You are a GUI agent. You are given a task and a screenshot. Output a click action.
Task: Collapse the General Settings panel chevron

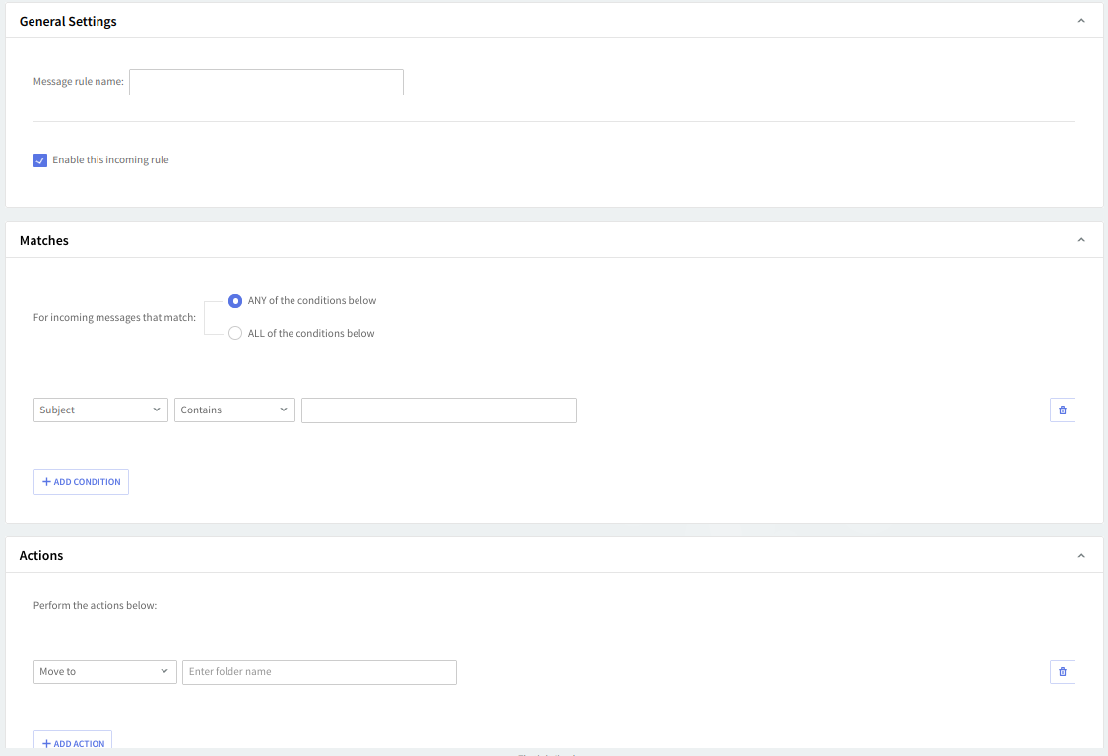pos(1080,21)
